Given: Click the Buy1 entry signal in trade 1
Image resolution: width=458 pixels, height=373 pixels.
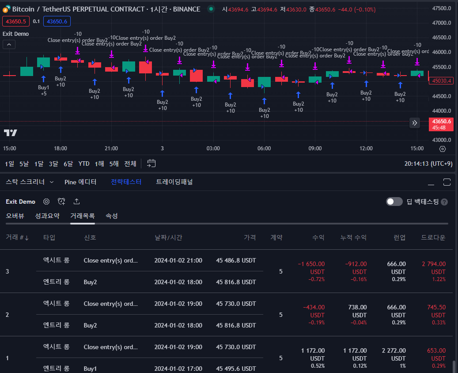Looking at the screenshot, I should (x=90, y=369).
